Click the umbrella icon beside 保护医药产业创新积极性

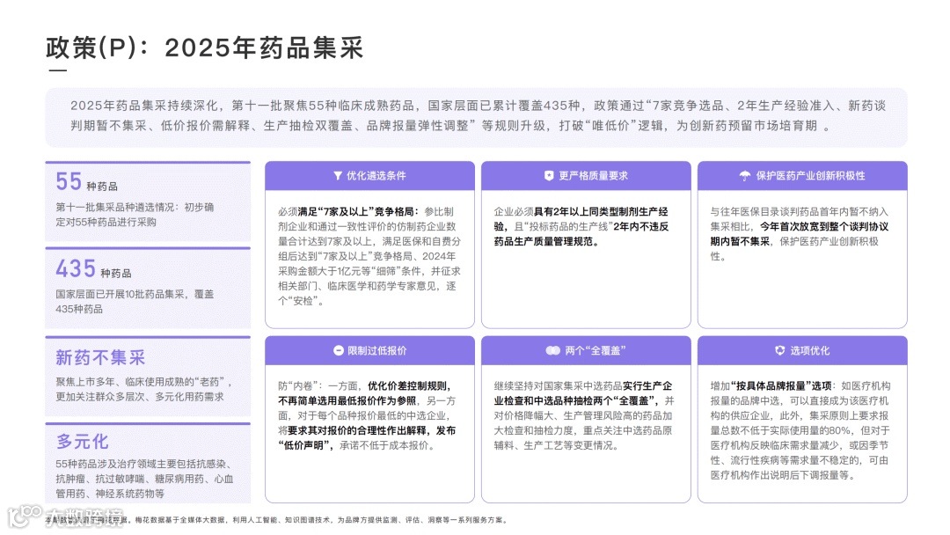(x=745, y=176)
